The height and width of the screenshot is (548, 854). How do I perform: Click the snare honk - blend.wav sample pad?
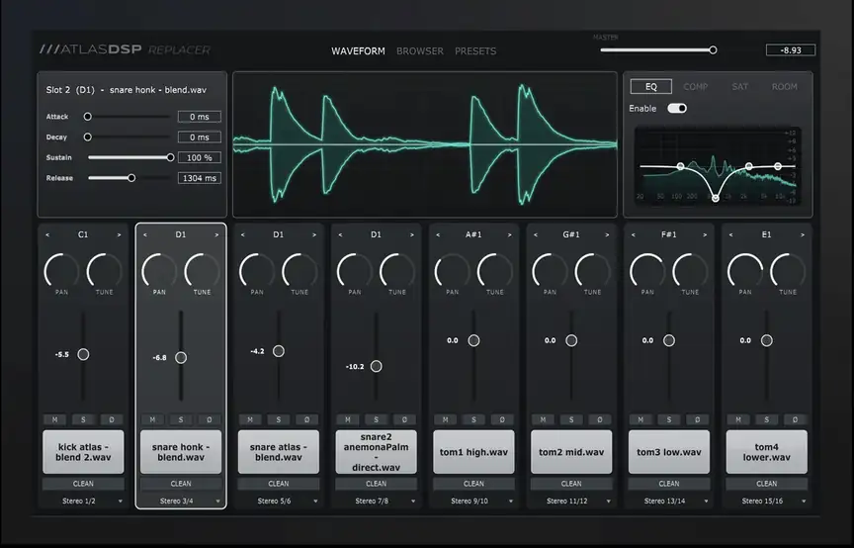click(181, 452)
